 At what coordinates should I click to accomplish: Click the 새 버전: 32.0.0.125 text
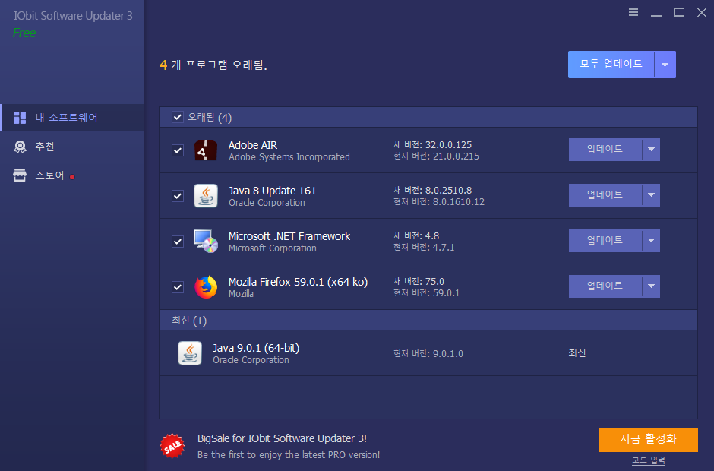(433, 145)
